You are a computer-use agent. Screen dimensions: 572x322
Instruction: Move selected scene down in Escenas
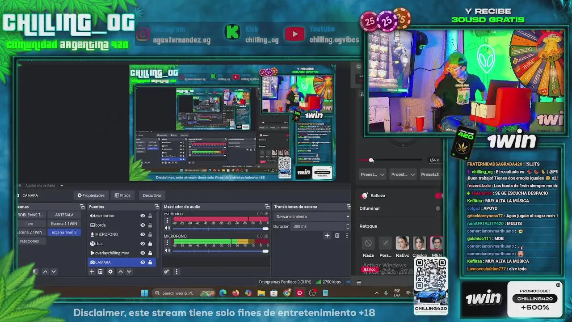coord(54,271)
